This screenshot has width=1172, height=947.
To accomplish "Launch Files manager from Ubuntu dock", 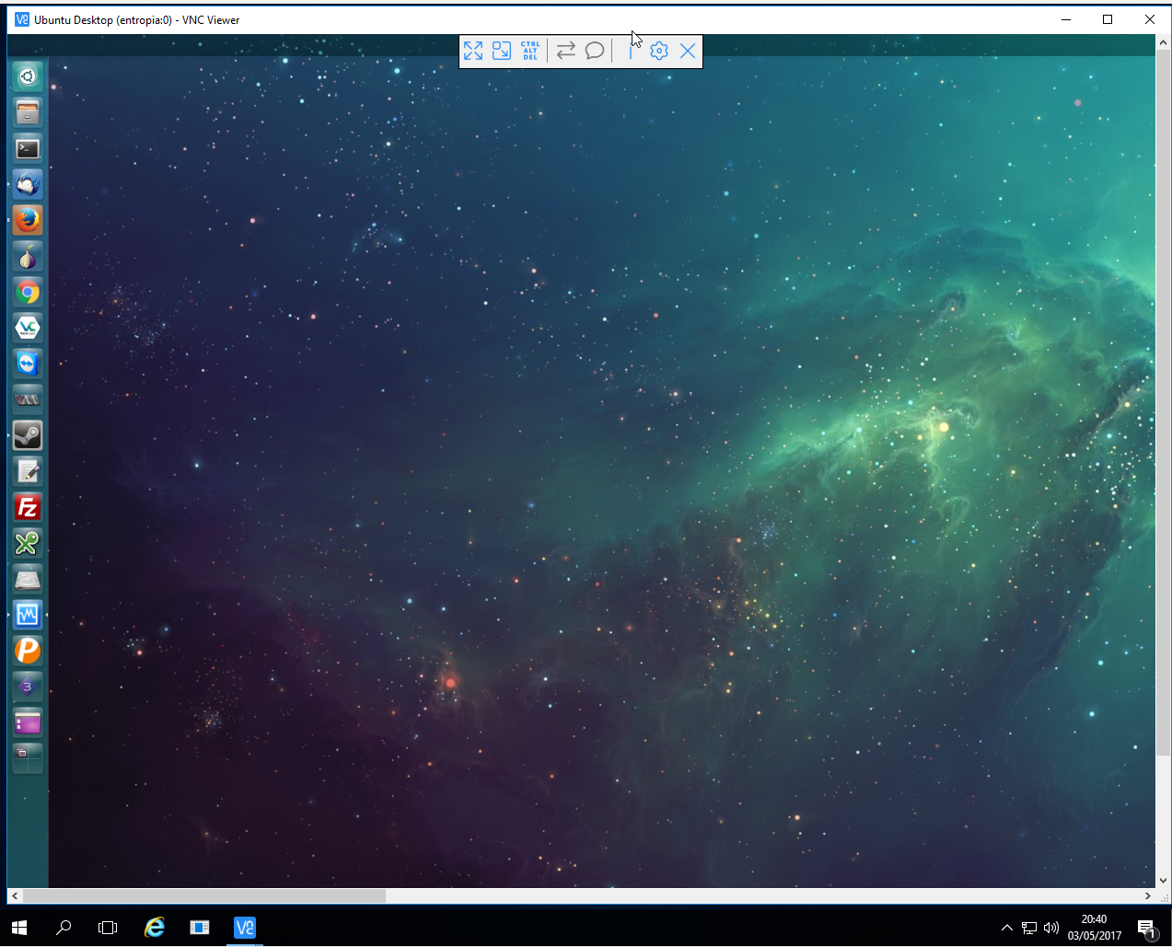I will point(28,112).
